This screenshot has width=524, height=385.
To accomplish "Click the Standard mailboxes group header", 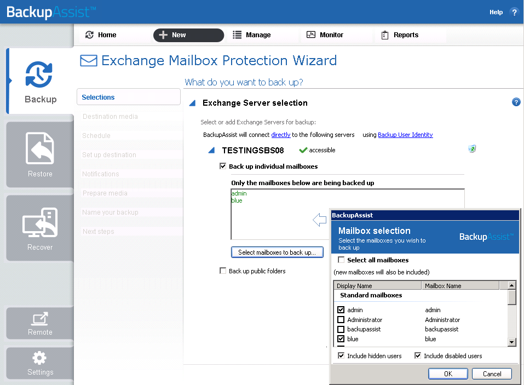I will coord(371,295).
